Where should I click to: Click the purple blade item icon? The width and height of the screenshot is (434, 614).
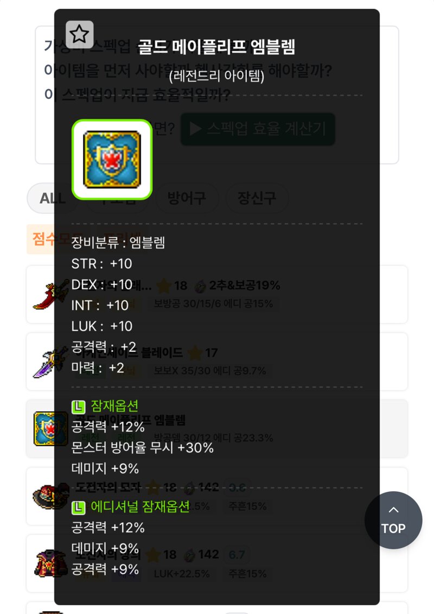pyautogui.click(x=50, y=362)
